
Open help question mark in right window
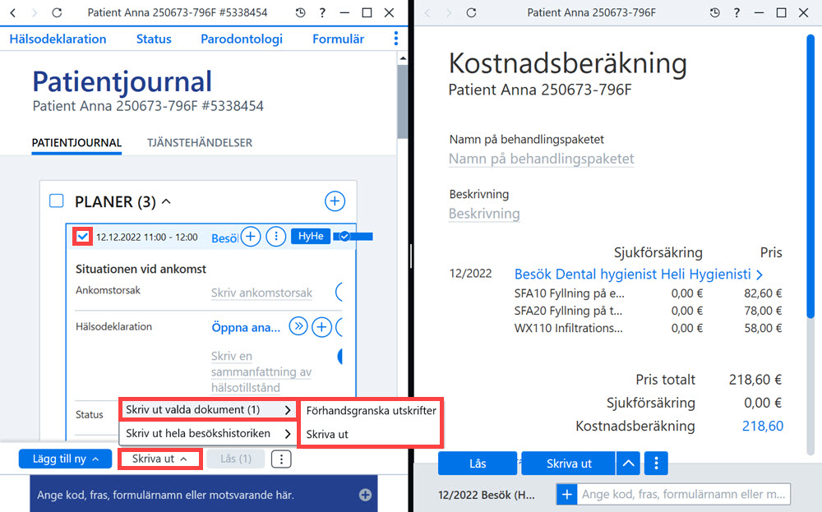coord(737,12)
